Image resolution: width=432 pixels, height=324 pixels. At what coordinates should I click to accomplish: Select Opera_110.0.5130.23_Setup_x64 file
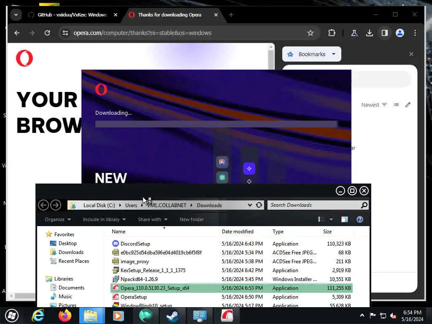(231, 288)
